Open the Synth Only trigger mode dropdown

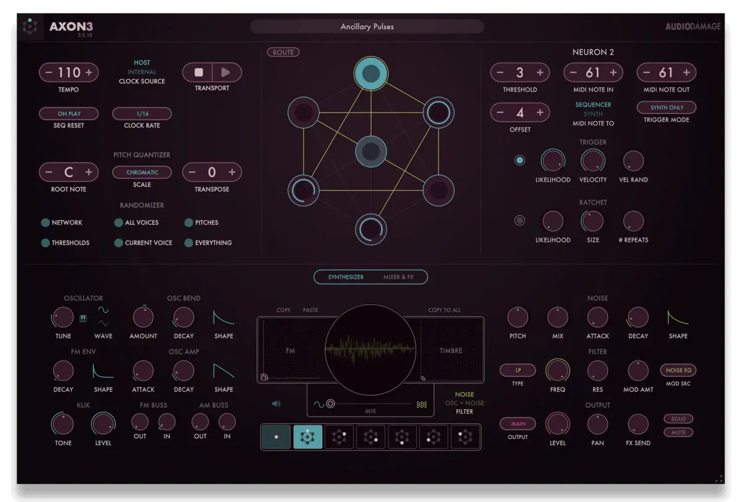tap(667, 108)
